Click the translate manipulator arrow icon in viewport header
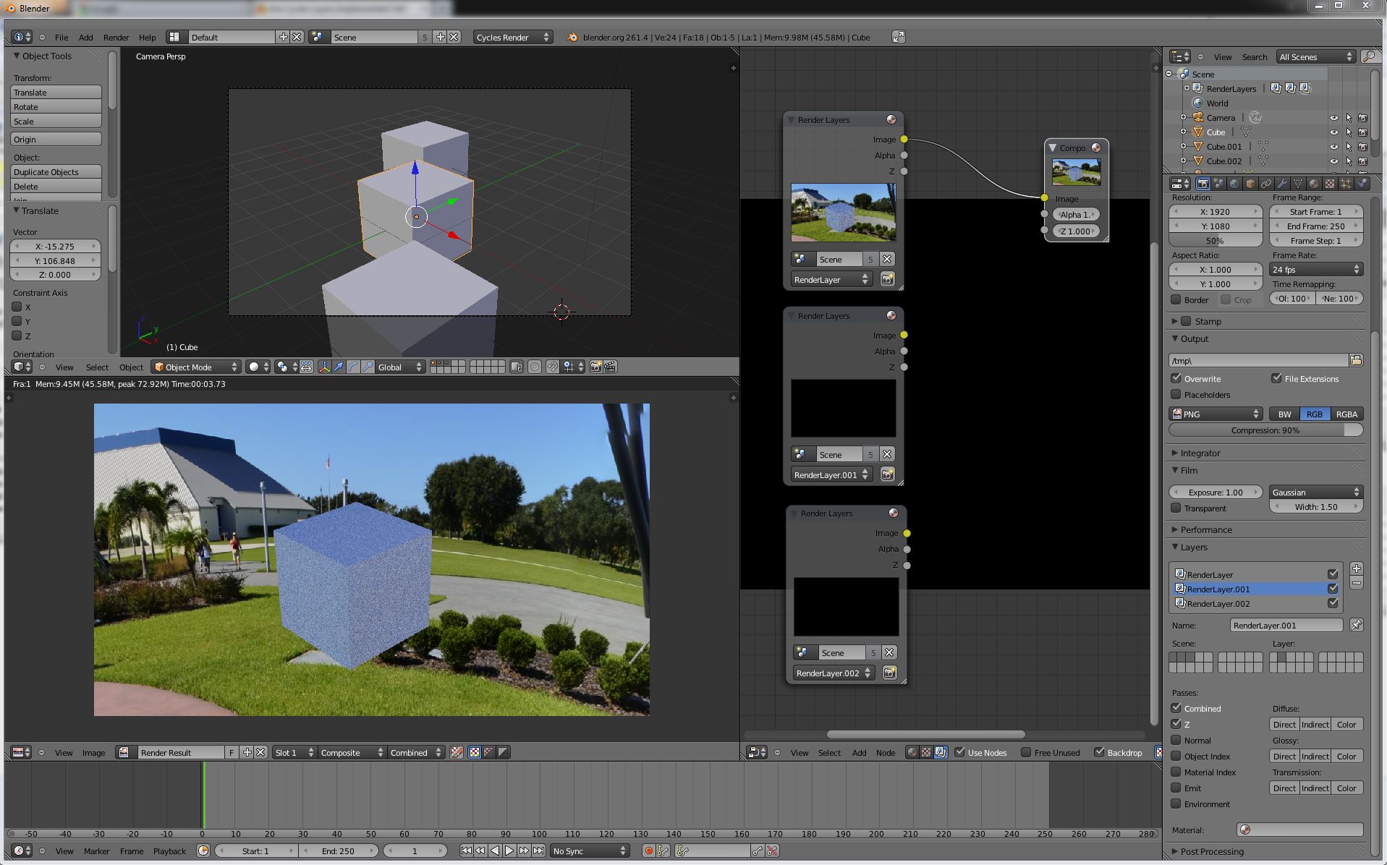 tap(338, 367)
